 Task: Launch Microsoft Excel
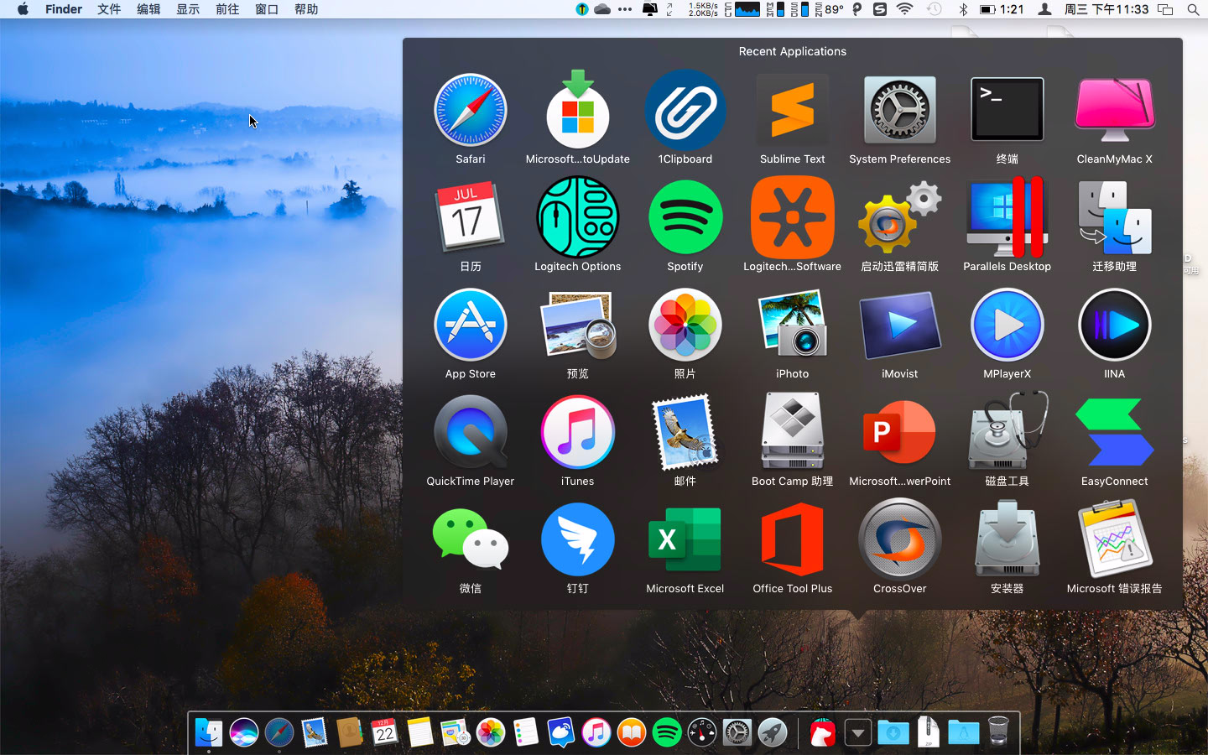click(685, 541)
